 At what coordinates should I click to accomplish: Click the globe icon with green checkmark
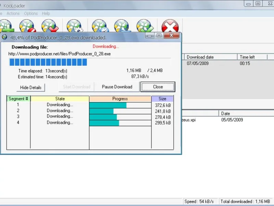click(145, 26)
